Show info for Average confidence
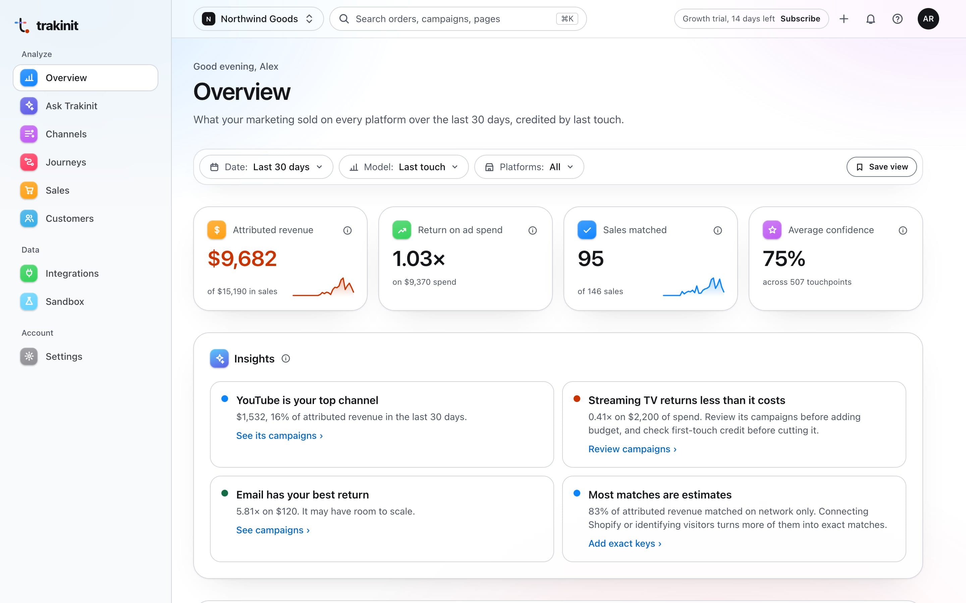 (903, 230)
